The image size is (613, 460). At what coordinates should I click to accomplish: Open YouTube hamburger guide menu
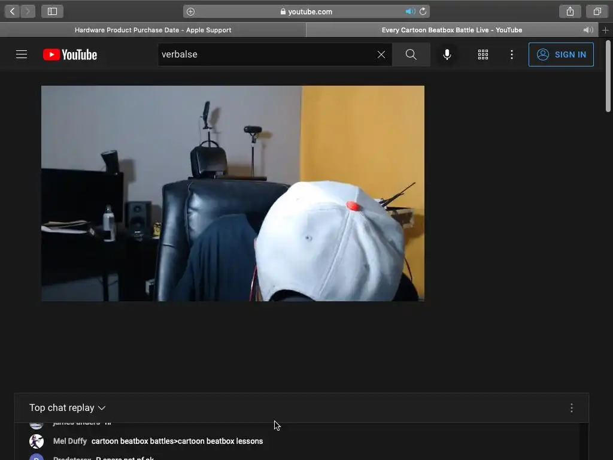click(x=22, y=55)
